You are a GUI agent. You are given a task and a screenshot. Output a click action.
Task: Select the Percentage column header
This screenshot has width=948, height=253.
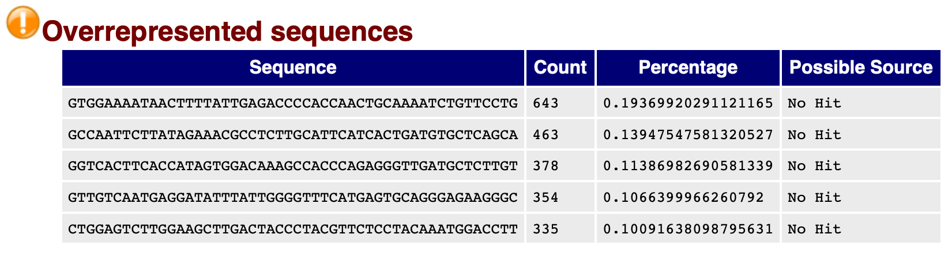[688, 67]
